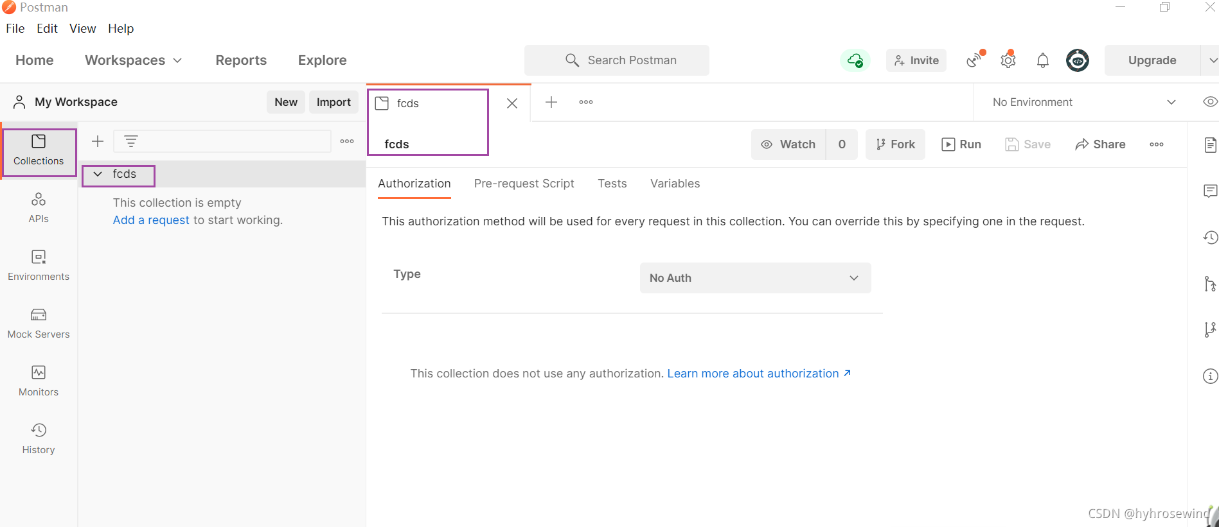Open the pull requests icon in right sidebar
Image resolution: width=1219 pixels, height=527 pixels.
pos(1210,284)
